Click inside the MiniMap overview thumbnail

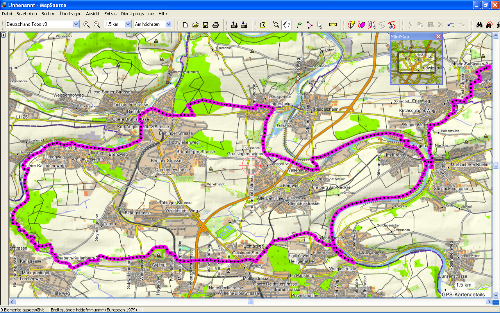coord(416,63)
